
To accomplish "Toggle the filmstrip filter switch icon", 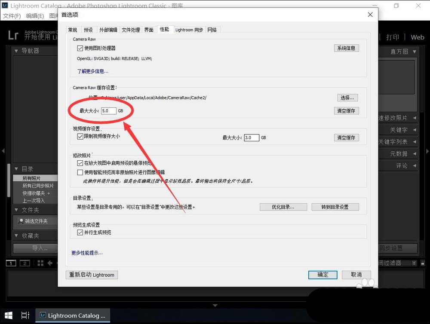I will coord(423,263).
